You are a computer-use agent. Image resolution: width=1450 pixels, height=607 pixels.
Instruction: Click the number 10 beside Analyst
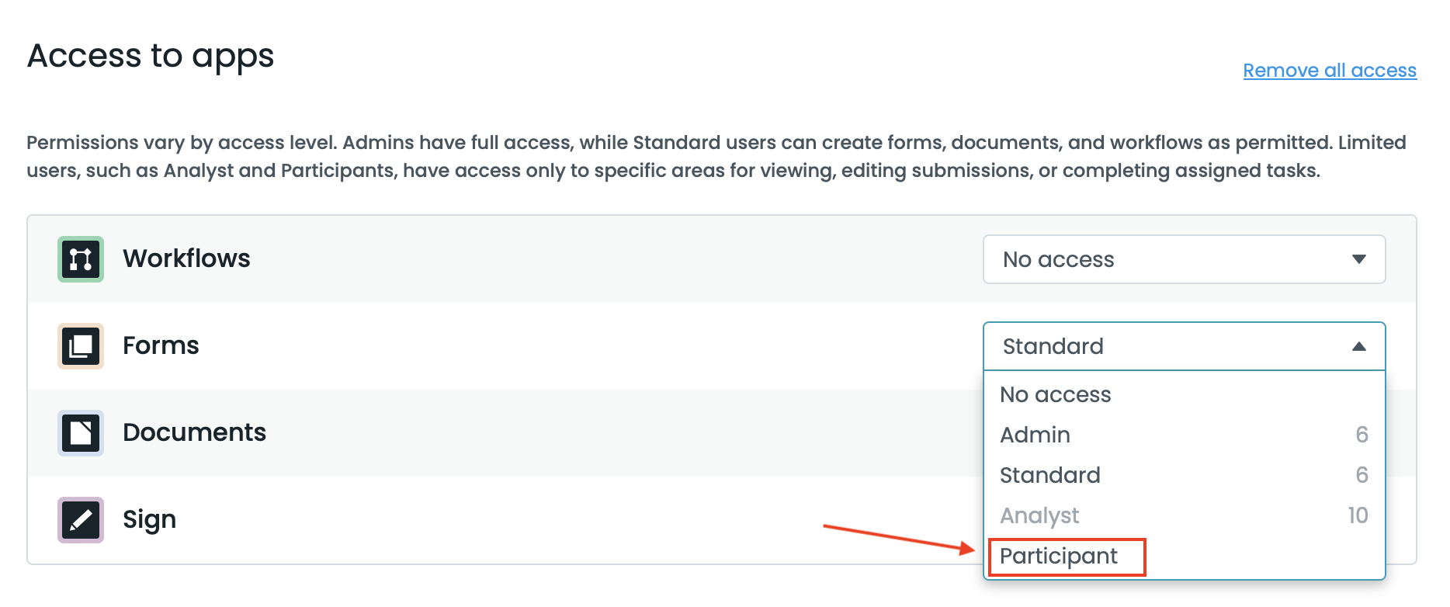[1357, 515]
